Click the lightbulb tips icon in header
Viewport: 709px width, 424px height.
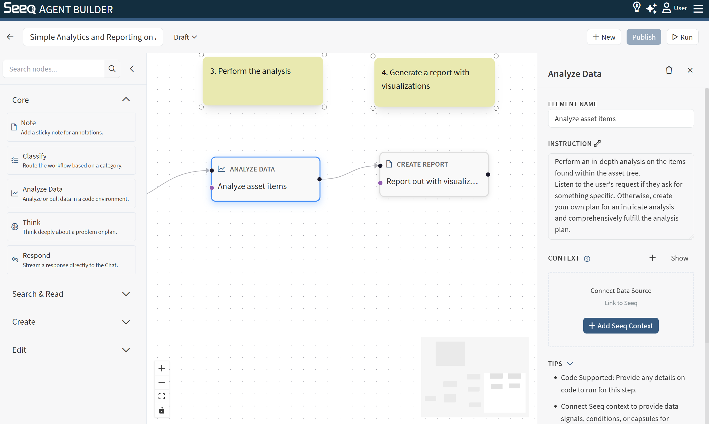tap(637, 8)
